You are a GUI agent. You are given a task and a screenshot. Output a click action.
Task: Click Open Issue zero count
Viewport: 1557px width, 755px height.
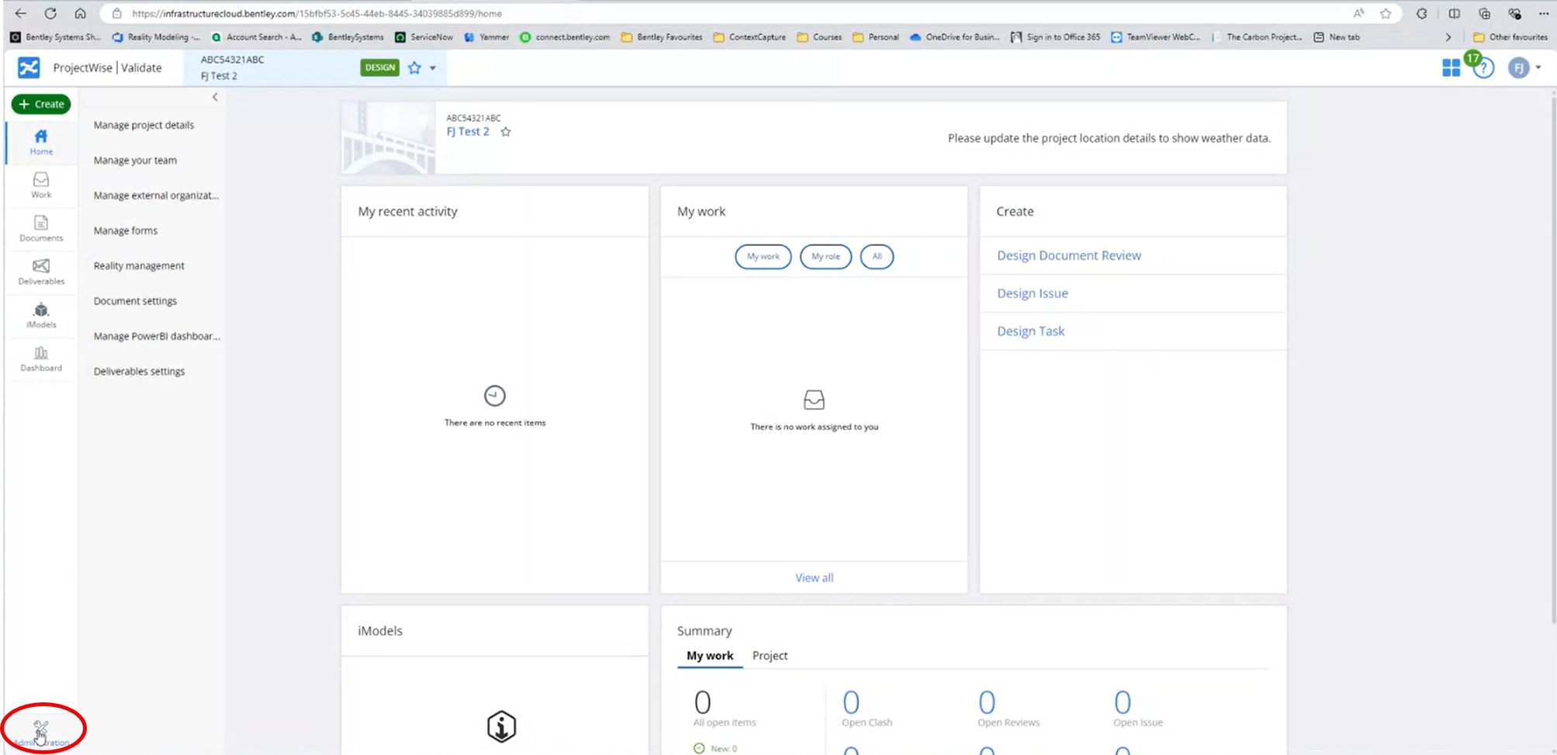click(x=1123, y=702)
